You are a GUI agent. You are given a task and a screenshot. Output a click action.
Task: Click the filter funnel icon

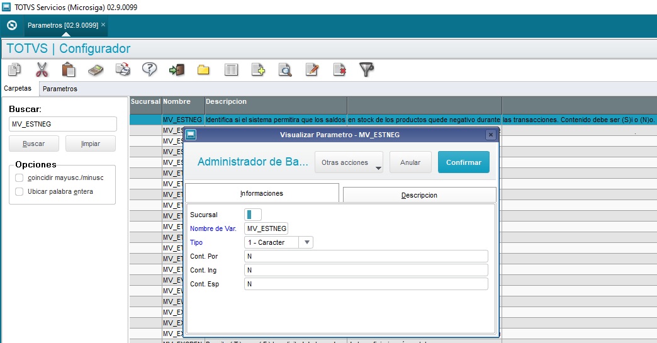coord(366,69)
